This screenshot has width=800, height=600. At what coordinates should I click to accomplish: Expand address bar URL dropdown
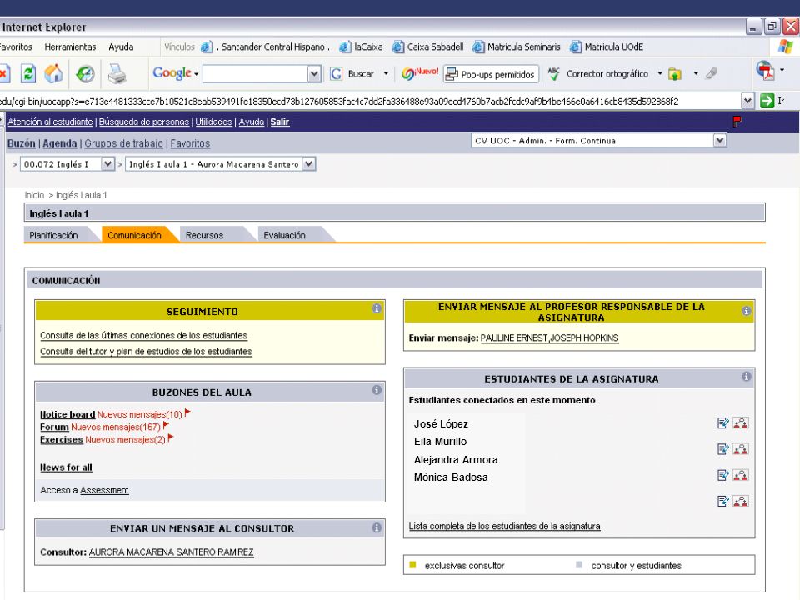coord(747,101)
